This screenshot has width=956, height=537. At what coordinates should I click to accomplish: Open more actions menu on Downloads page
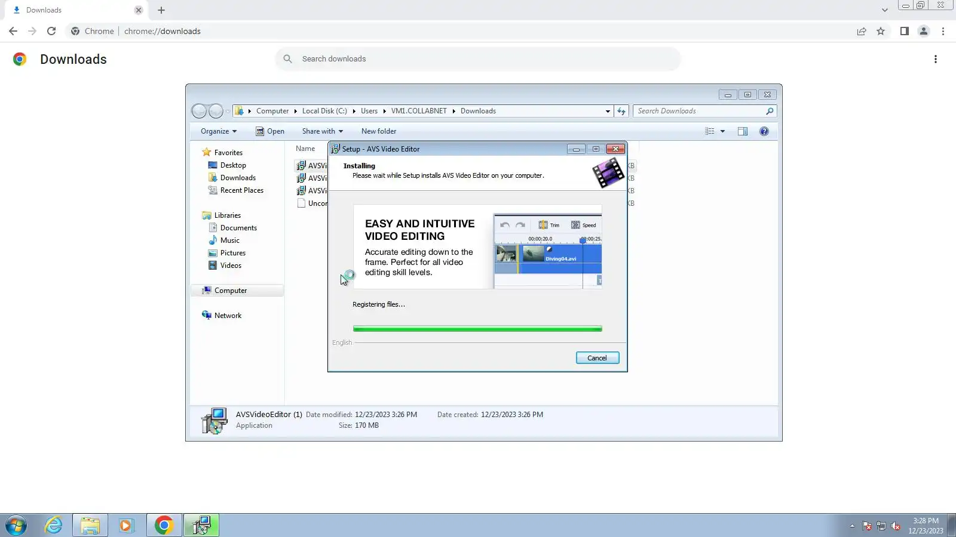click(x=936, y=59)
